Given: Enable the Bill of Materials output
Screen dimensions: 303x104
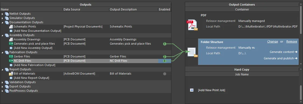Looking at the screenshot, I should [x=165, y=74].
